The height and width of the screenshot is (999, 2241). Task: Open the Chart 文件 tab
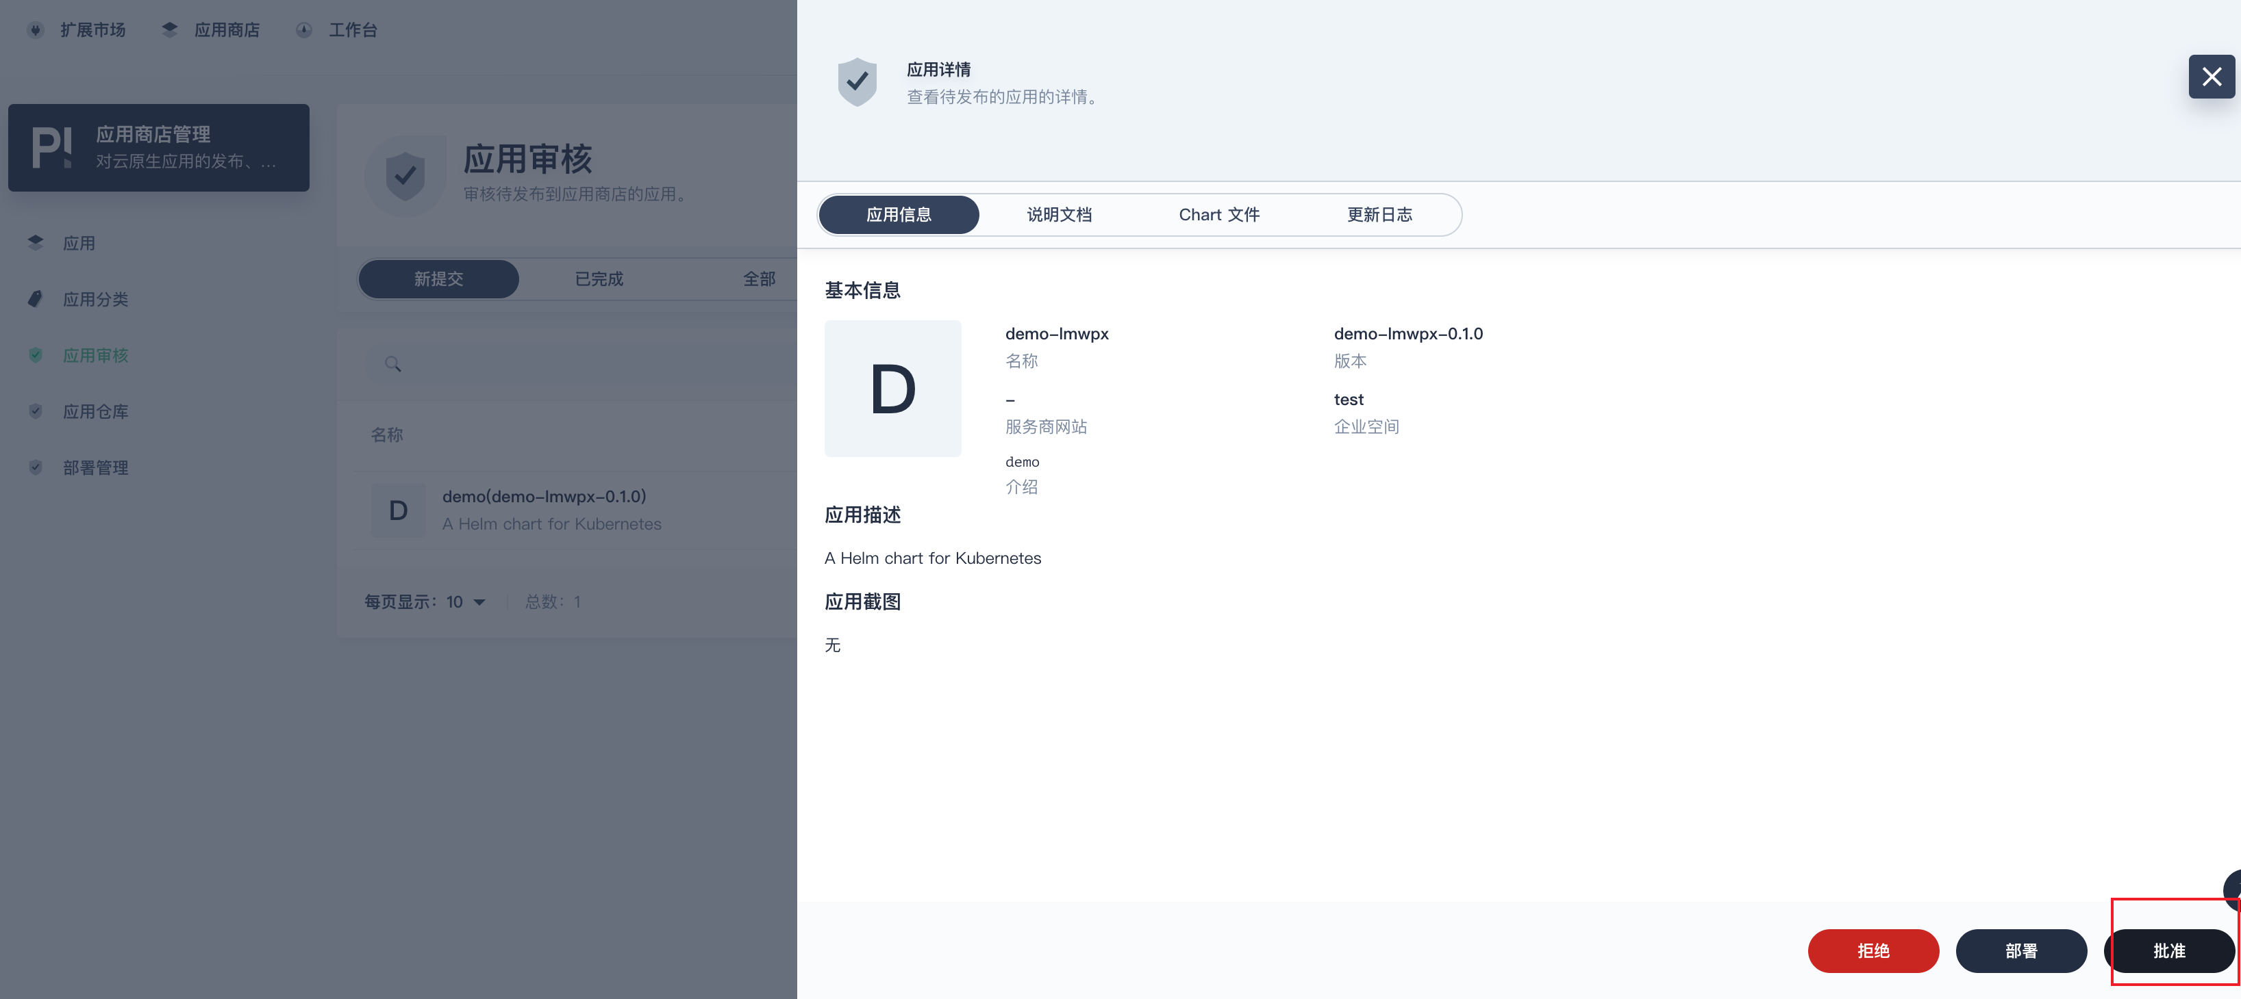click(1219, 215)
